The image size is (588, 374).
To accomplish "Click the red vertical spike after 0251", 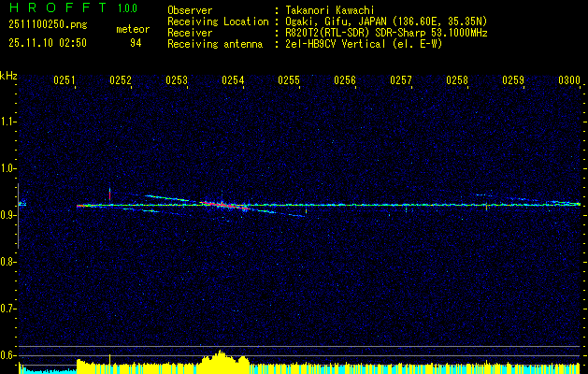I will point(110,194).
